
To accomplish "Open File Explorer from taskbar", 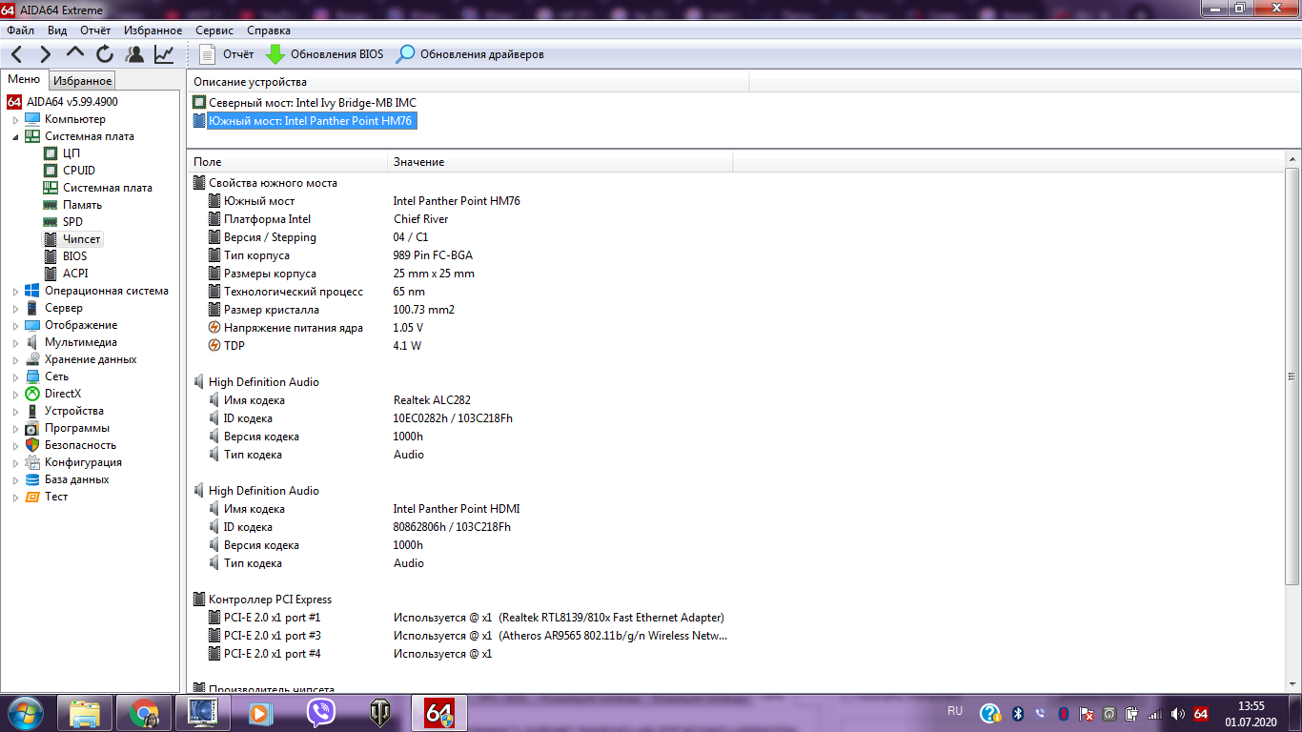I will [85, 713].
